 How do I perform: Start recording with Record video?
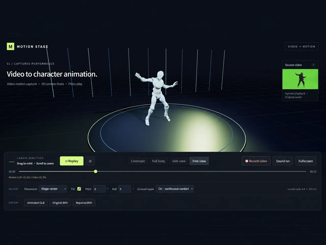point(256,161)
